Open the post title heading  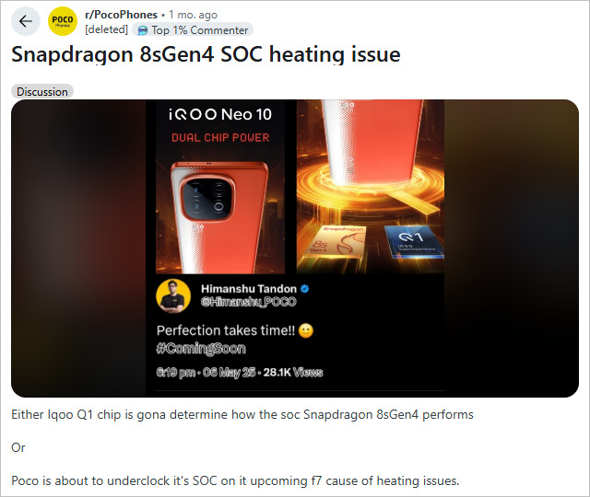(x=206, y=54)
